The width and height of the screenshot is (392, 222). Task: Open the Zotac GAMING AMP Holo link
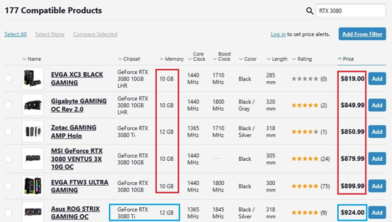click(x=73, y=132)
